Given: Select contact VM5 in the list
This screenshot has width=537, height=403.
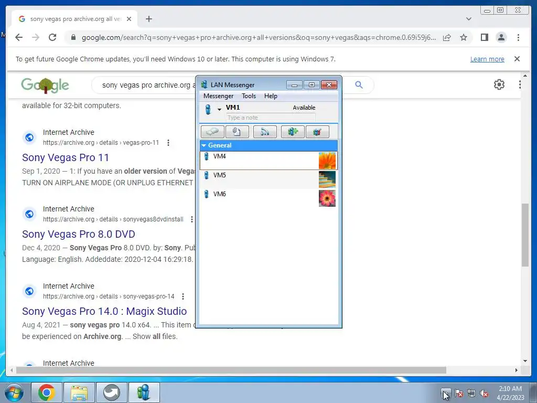Looking at the screenshot, I should click(268, 179).
